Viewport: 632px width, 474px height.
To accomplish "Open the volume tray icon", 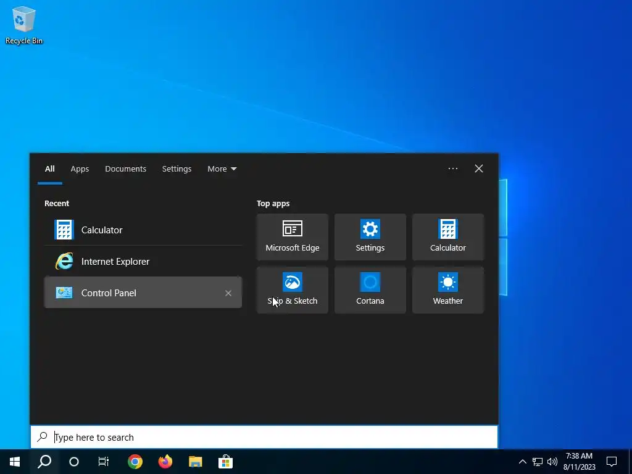I will pyautogui.click(x=552, y=462).
